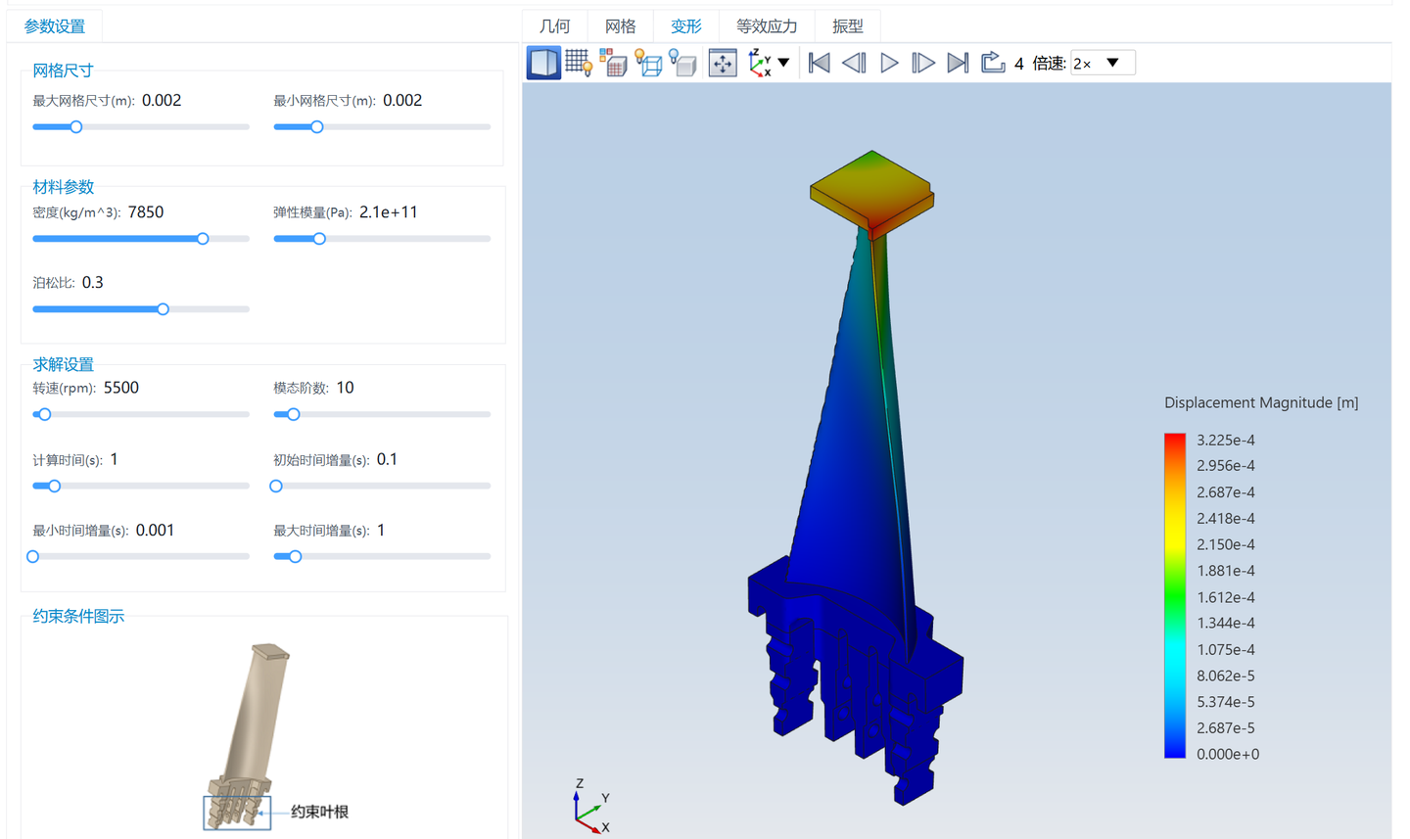Toggle solid cube lightbulb icon
Screen dimensions: 1410x839
683,63
